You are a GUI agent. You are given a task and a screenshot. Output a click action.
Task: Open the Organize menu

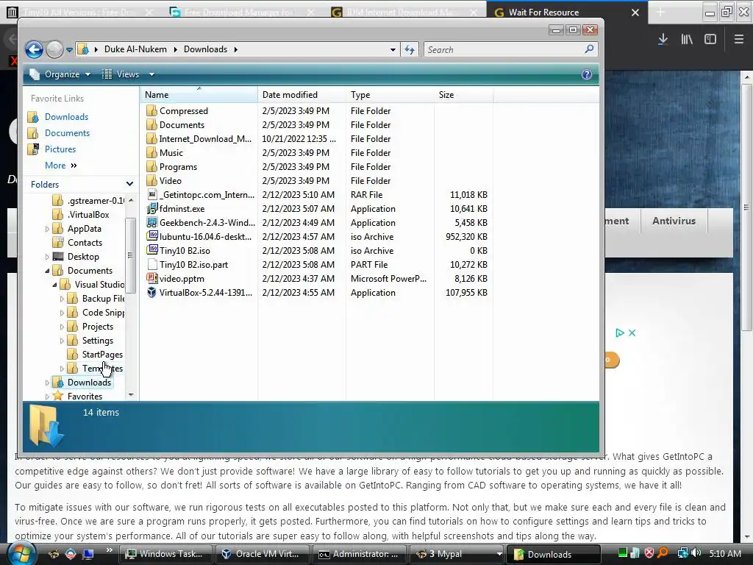click(x=60, y=74)
